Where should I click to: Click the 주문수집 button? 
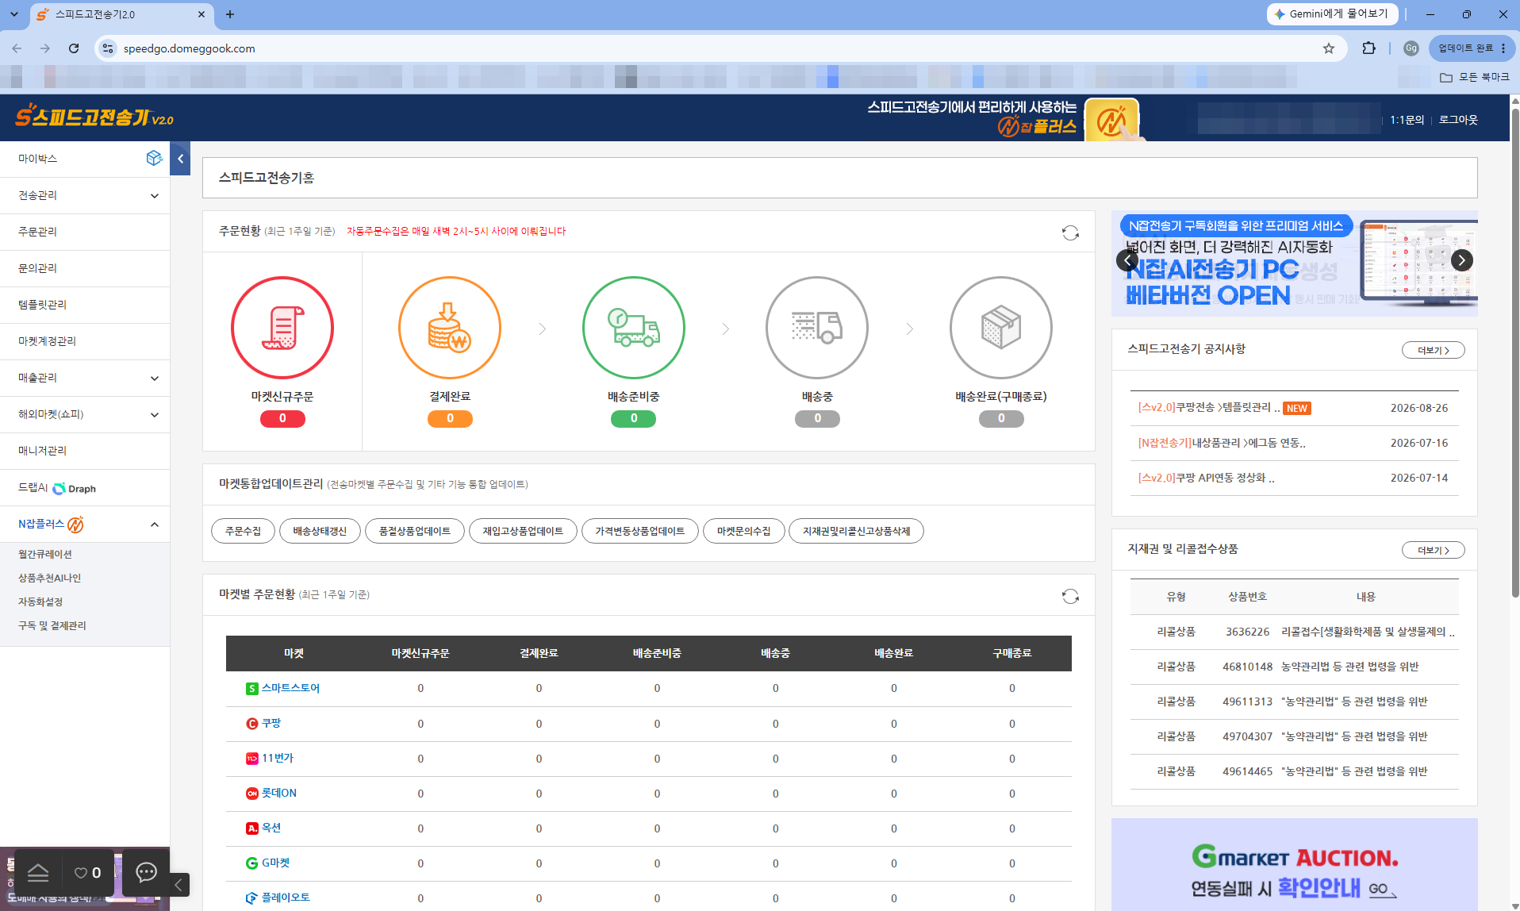tap(243, 531)
